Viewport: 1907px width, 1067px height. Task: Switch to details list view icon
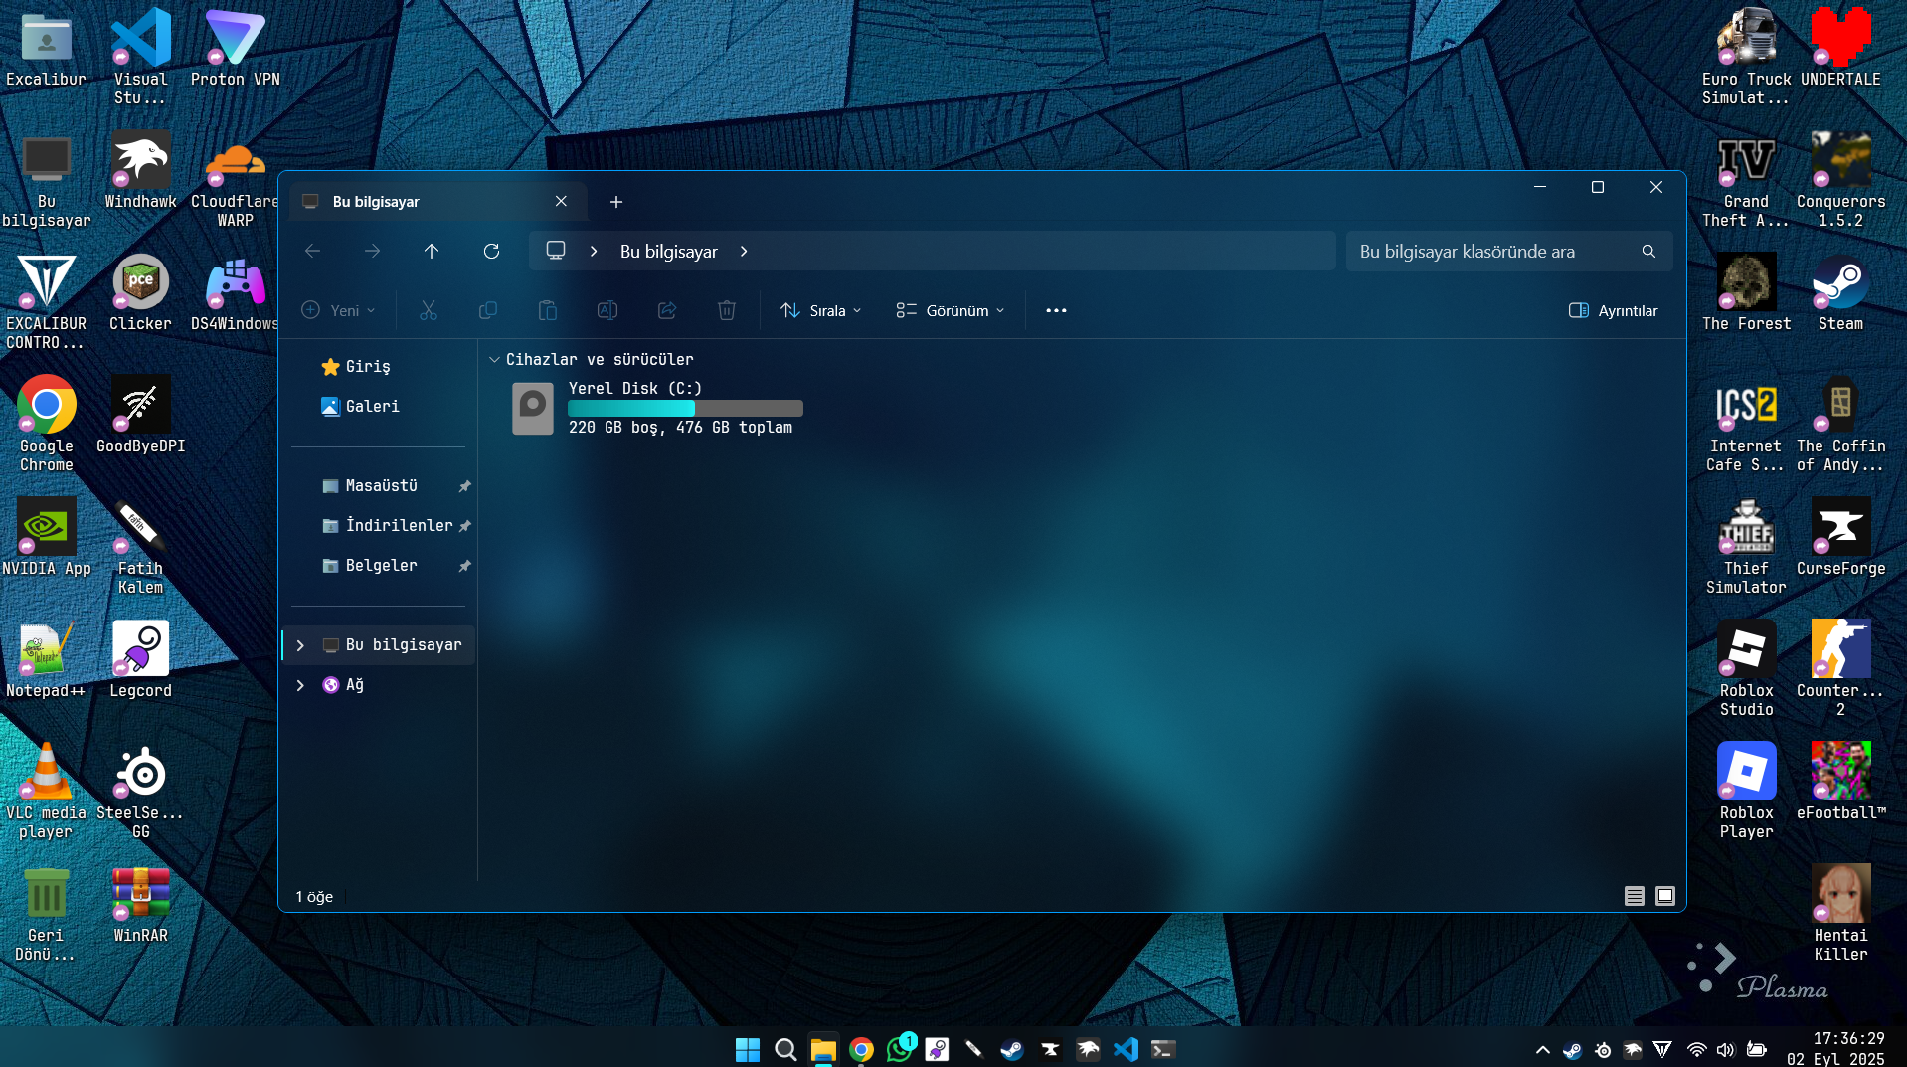point(1634,896)
